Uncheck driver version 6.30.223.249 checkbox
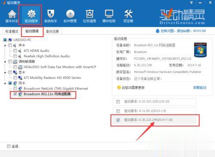Viewport: 215px width, 157px height. pos(118,120)
